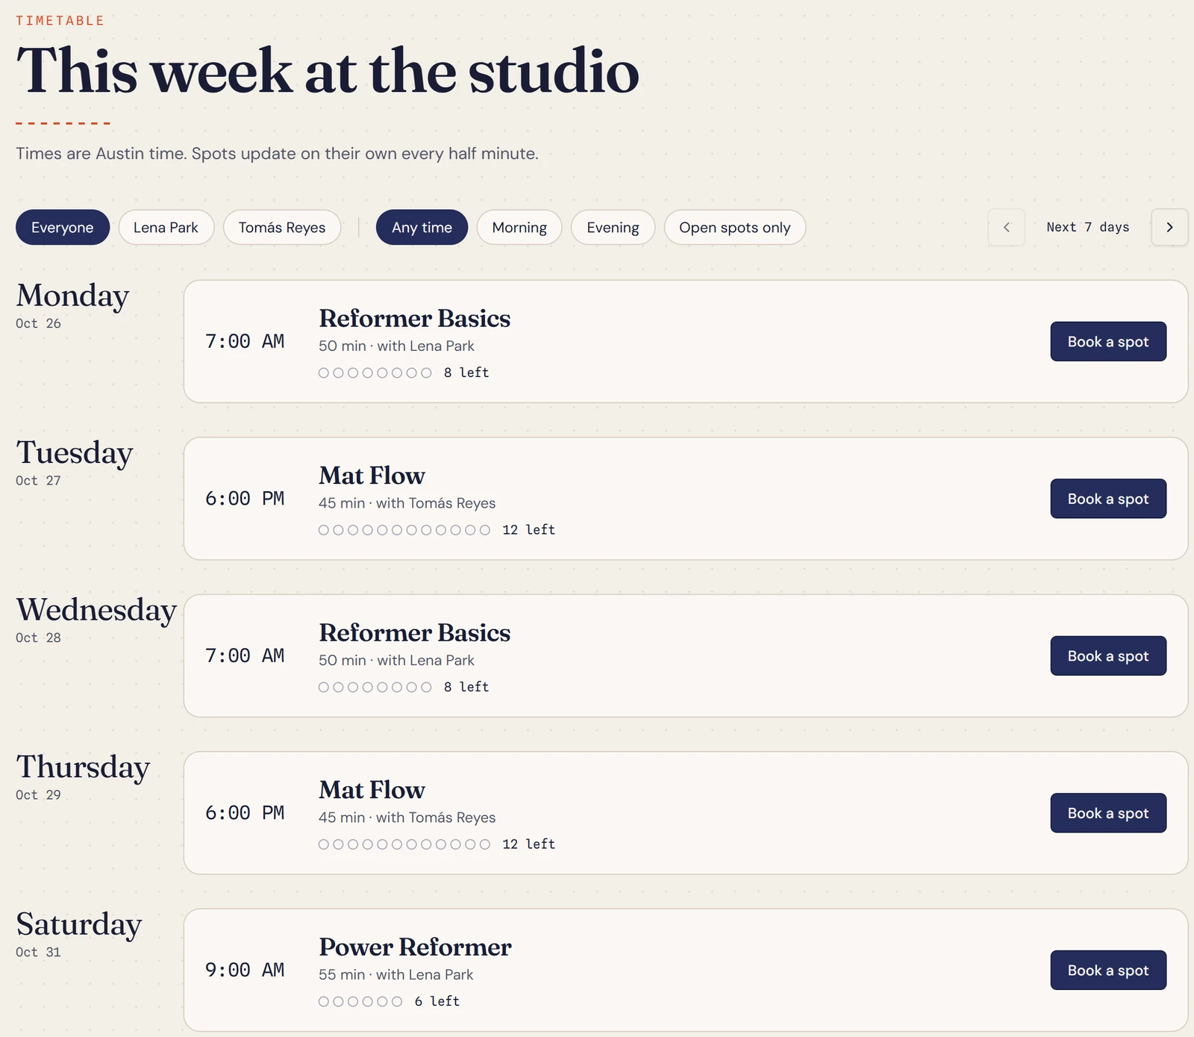
Task: Click Wednesday's Reformer Basics class title
Action: coord(414,632)
